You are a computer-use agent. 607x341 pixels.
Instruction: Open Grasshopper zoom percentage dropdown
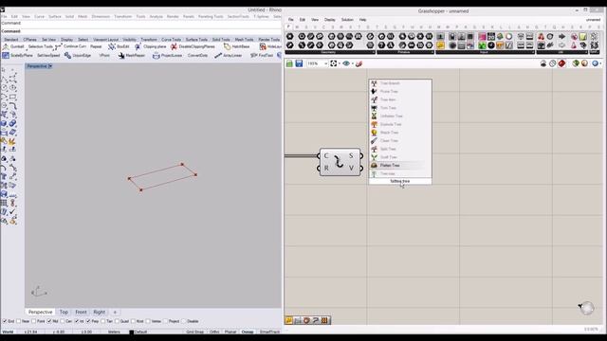pyautogui.click(x=325, y=63)
